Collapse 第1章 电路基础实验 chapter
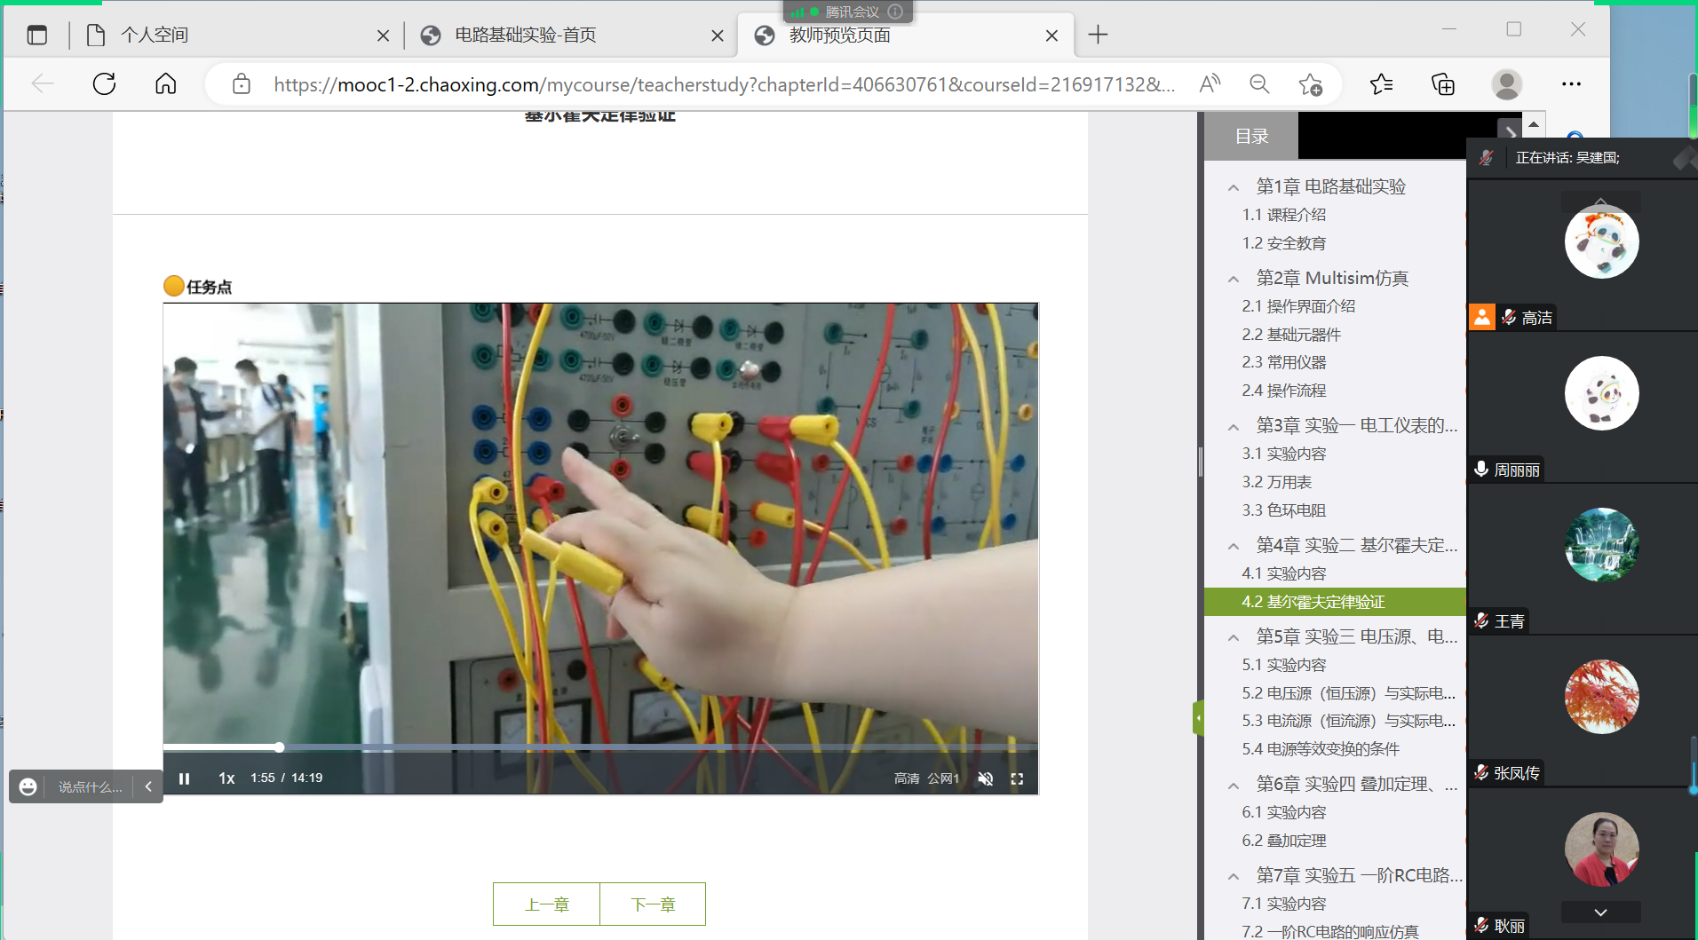1698x940 pixels. (x=1234, y=187)
